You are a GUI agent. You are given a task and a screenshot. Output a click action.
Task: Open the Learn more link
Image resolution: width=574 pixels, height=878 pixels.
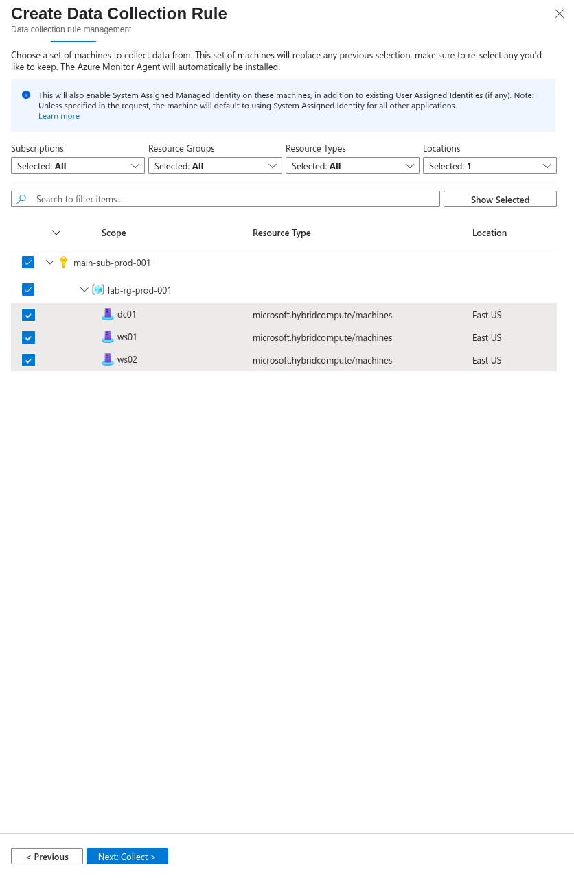coord(59,116)
